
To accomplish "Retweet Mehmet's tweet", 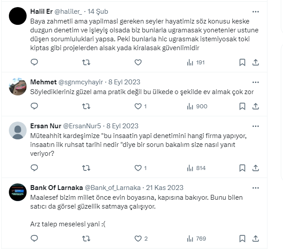I will tap(86, 106).
